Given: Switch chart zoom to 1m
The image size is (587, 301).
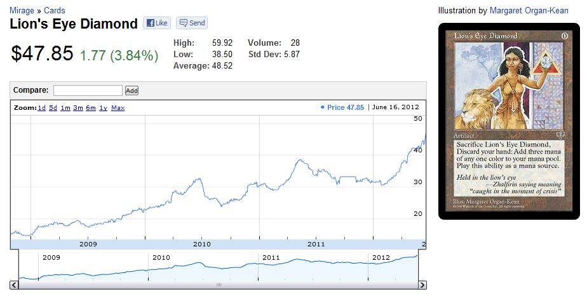Looking at the screenshot, I should pyautogui.click(x=65, y=108).
